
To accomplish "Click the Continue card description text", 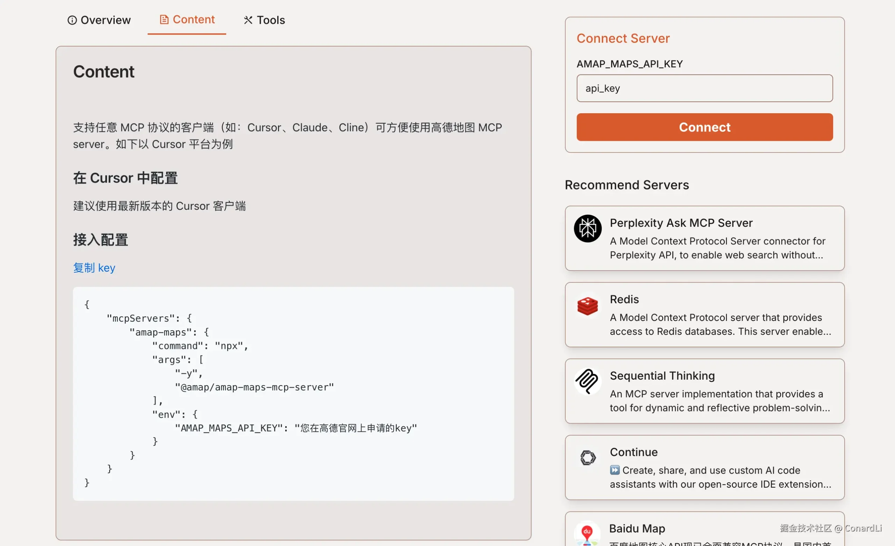I will pyautogui.click(x=720, y=477).
